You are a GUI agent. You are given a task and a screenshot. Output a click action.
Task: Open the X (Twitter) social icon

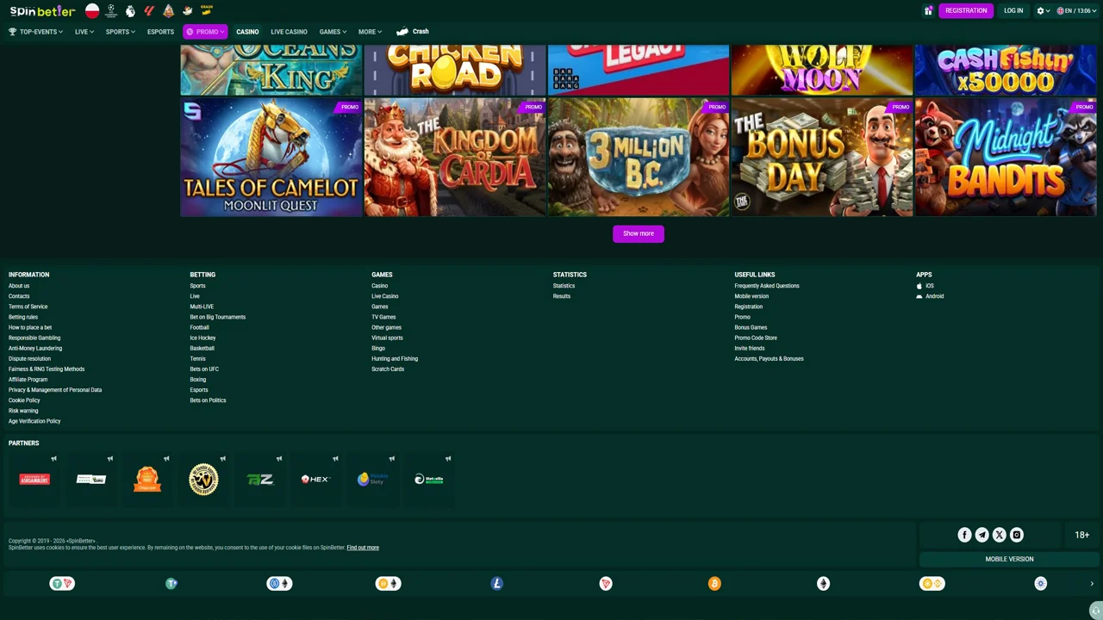coord(999,535)
